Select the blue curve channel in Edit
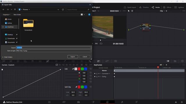The height and width of the screenshot is (104, 186). [86, 69]
